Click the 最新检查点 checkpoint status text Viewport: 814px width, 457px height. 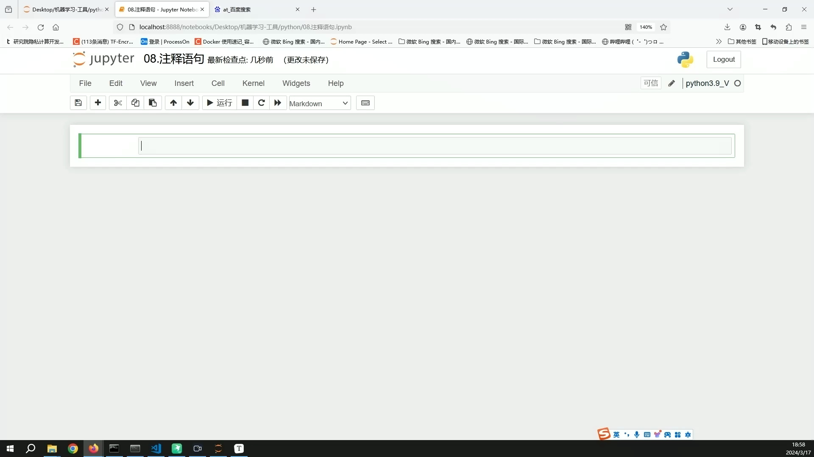[240, 60]
